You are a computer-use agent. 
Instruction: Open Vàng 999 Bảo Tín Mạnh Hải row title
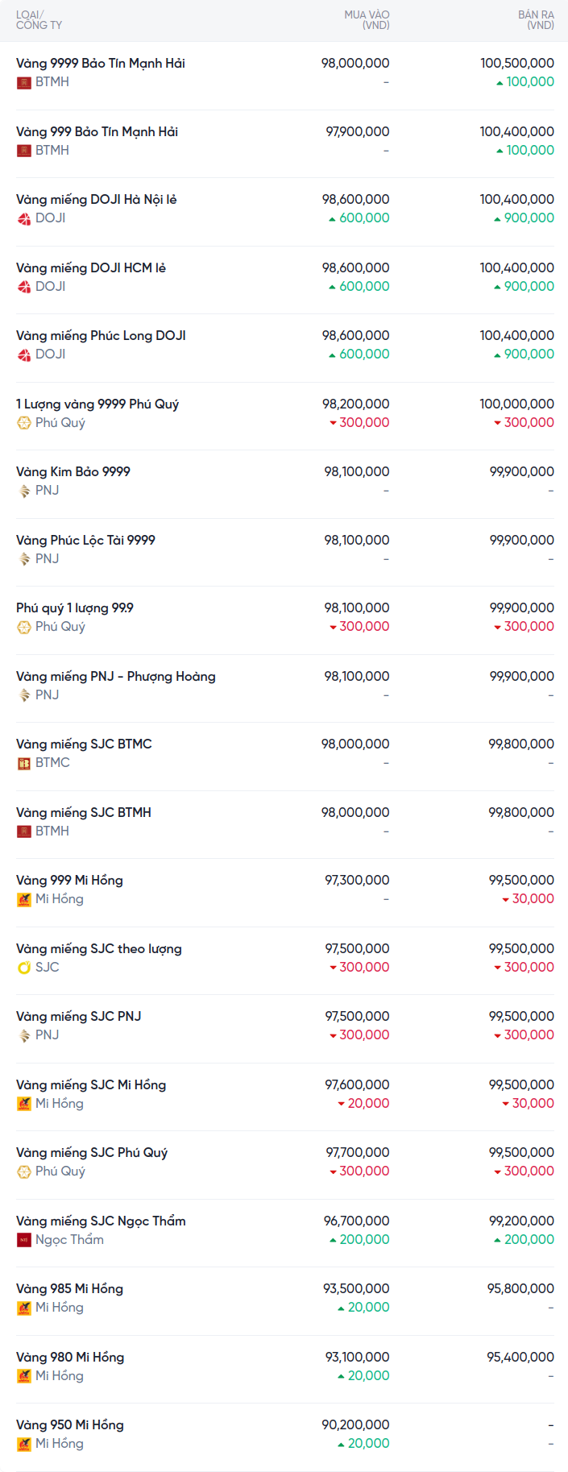97,131
